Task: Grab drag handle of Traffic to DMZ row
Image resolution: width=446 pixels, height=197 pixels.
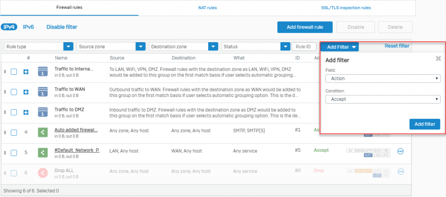Action: [5, 112]
